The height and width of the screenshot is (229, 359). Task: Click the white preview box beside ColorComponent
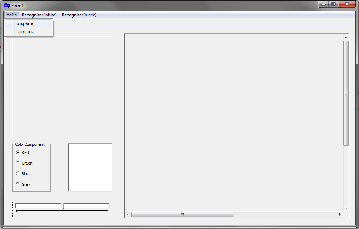pyautogui.click(x=90, y=167)
